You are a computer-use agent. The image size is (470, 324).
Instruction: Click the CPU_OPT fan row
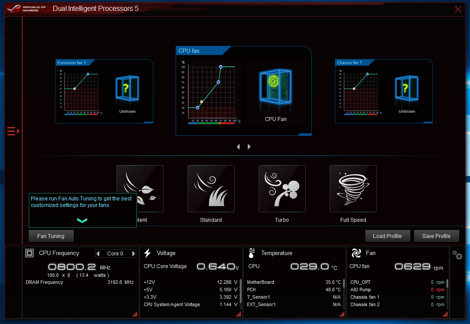397,282
